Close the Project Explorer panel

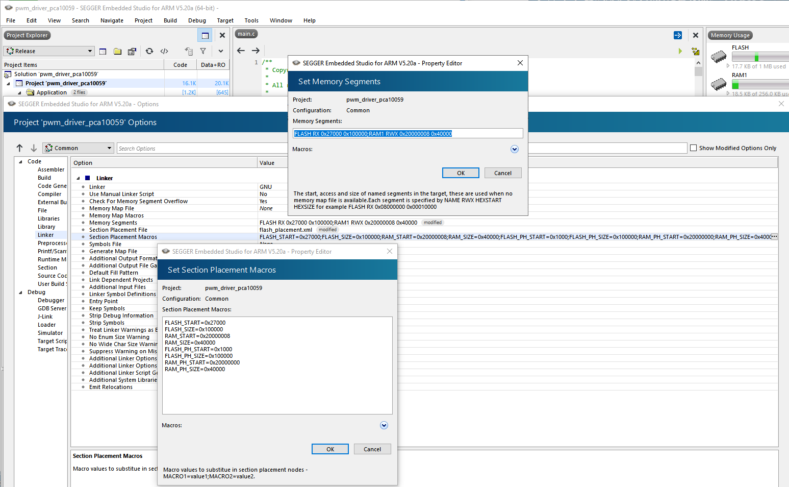[x=222, y=35]
